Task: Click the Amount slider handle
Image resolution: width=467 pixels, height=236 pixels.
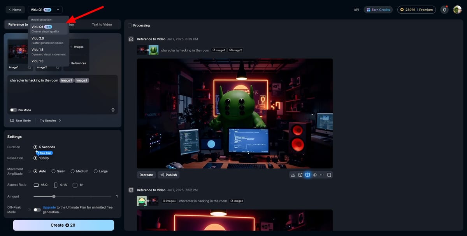Action: [x=54, y=196]
